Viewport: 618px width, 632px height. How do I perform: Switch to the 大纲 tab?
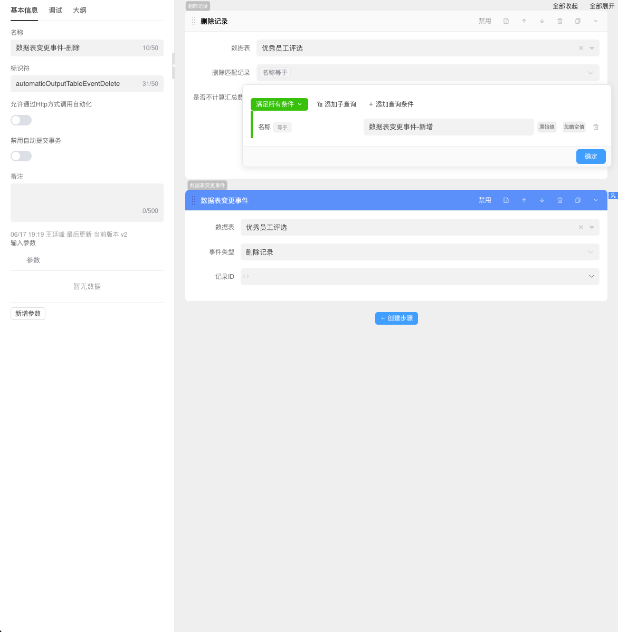[x=80, y=11]
